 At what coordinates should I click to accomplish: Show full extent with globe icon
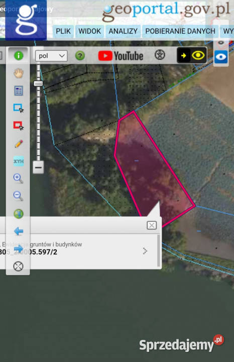pyautogui.click(x=19, y=214)
